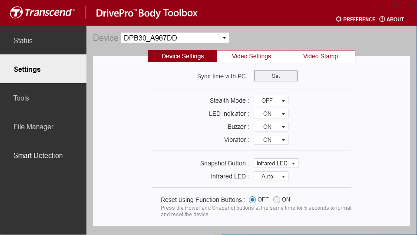Click the 'DrivePro Body Toolbox' title text
This screenshot has height=235, width=417.
click(146, 13)
